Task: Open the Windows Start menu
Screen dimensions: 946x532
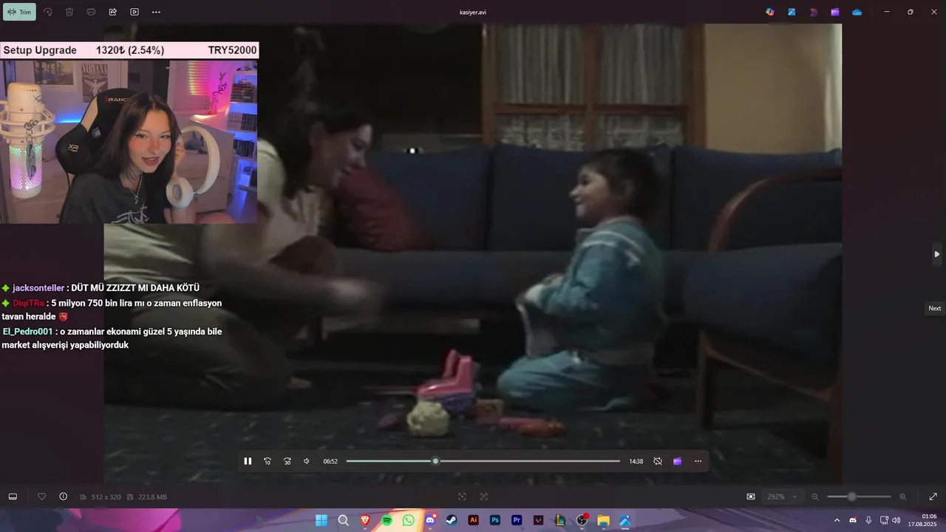Action: pos(321,520)
